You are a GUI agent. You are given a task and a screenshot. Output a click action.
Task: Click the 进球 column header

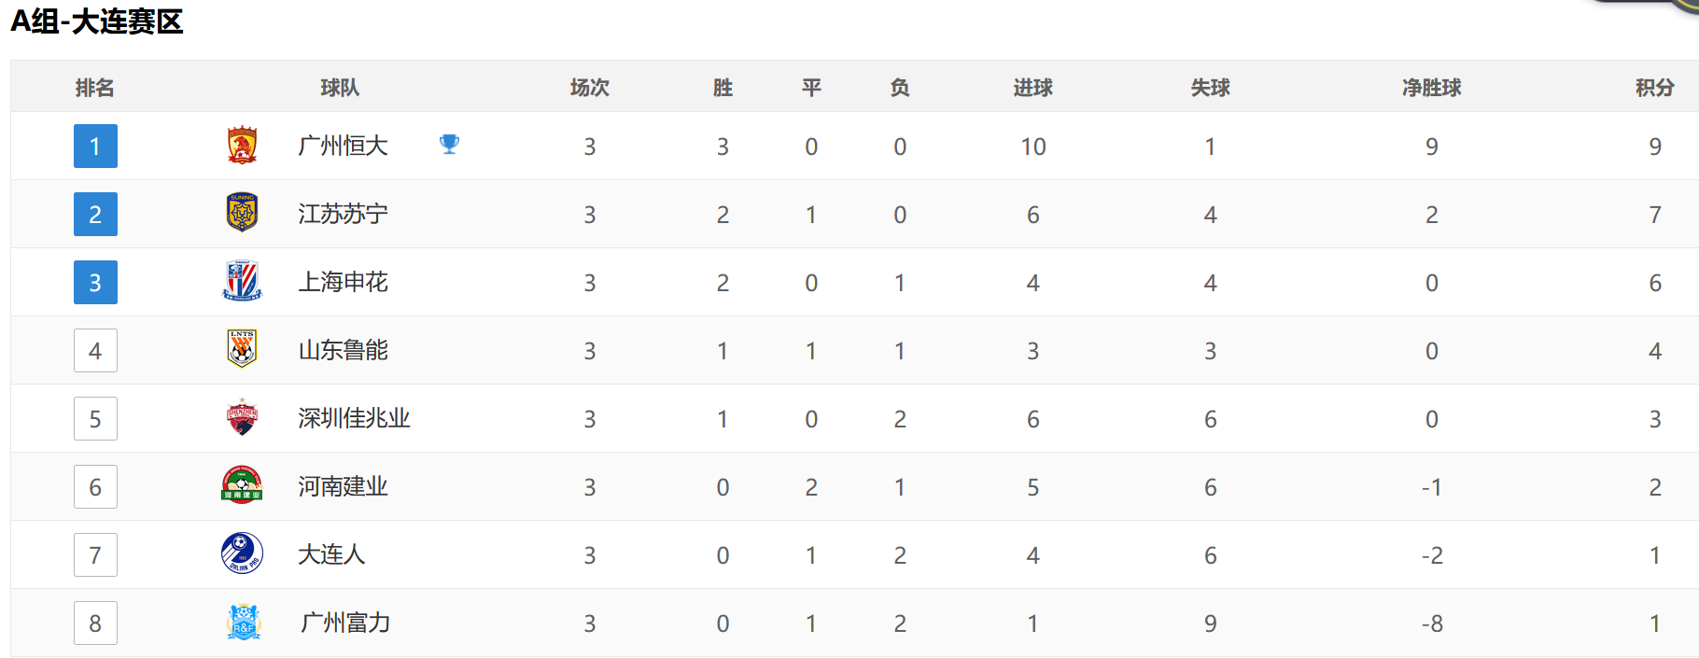coord(1032,88)
